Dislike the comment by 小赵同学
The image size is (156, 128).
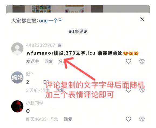(x=142, y=119)
